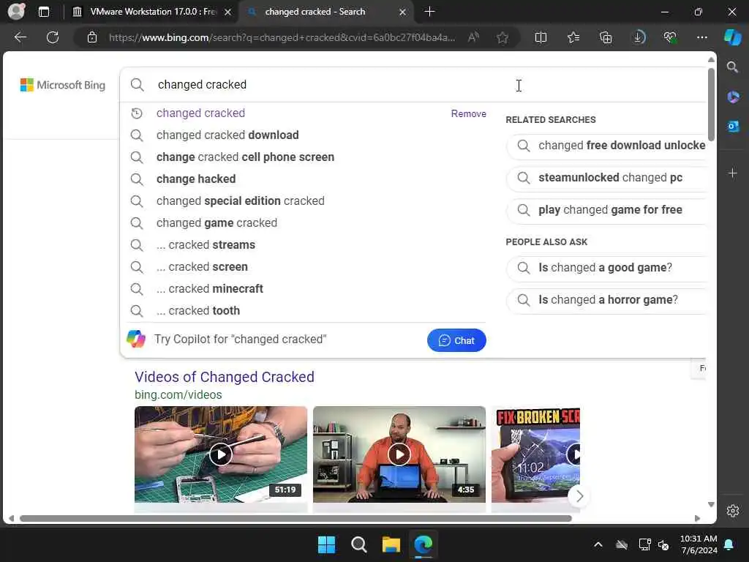View site information lock icon

coord(92,37)
